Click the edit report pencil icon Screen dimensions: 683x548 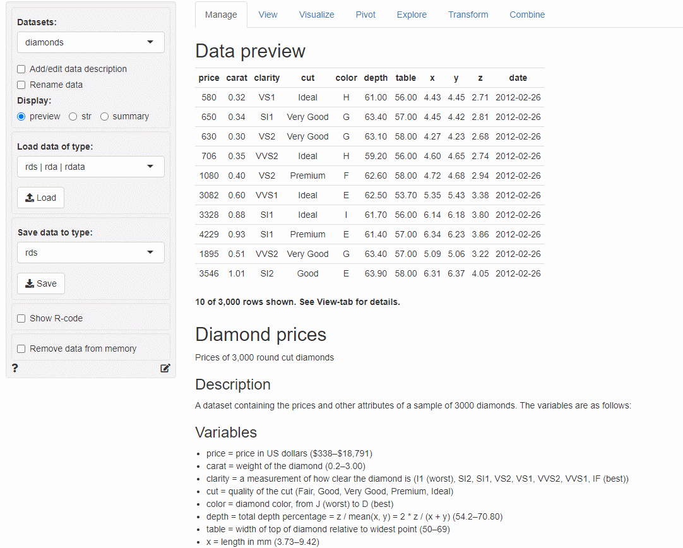point(165,368)
